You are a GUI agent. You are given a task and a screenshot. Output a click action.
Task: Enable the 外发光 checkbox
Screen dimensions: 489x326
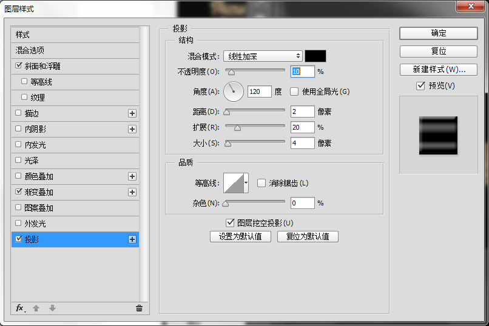coord(18,223)
